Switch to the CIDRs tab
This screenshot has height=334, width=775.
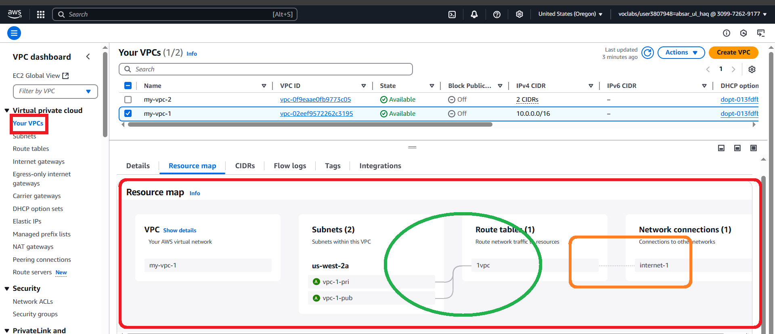point(245,166)
